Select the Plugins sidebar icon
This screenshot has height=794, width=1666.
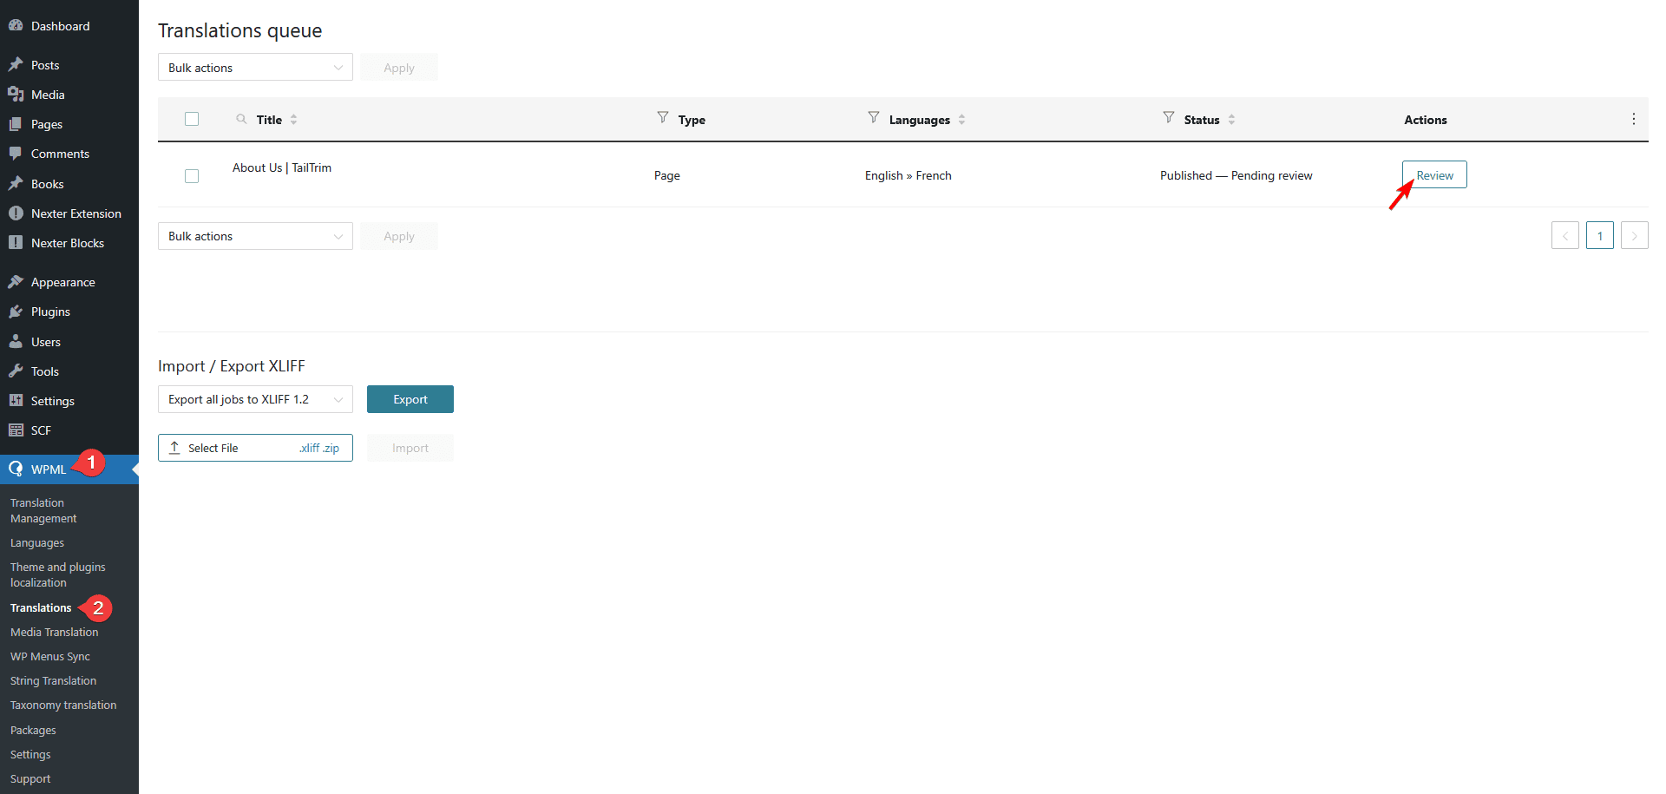[16, 312]
